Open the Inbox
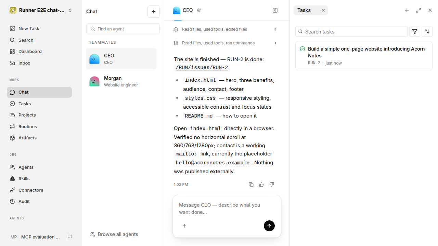This screenshot has height=246, width=438. click(39, 63)
